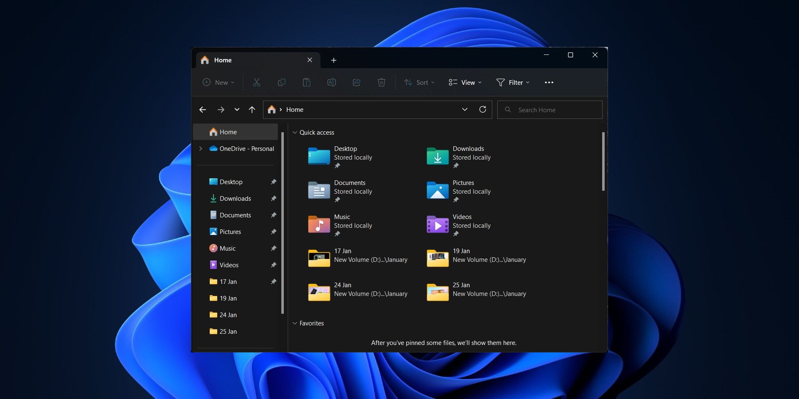This screenshot has width=799, height=399.
Task: Unpin Music from the sidebar
Action: (x=273, y=248)
